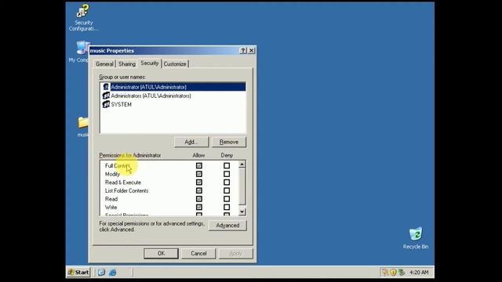Confirm with the OK button
Viewport: 502px width, 282px height.
(161, 253)
